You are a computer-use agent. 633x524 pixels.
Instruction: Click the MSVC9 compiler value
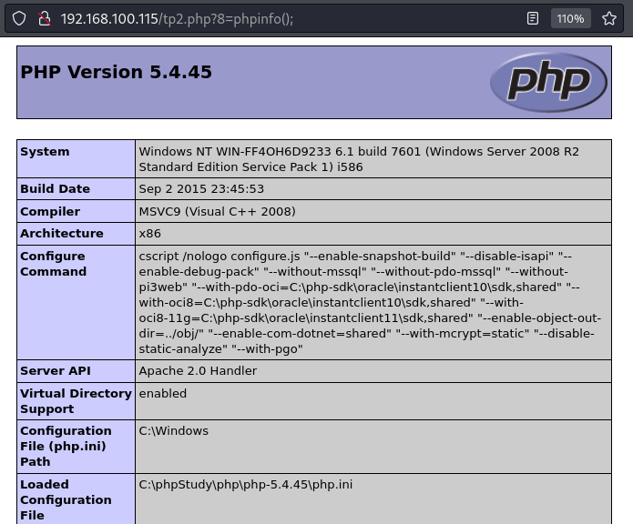[x=217, y=212]
